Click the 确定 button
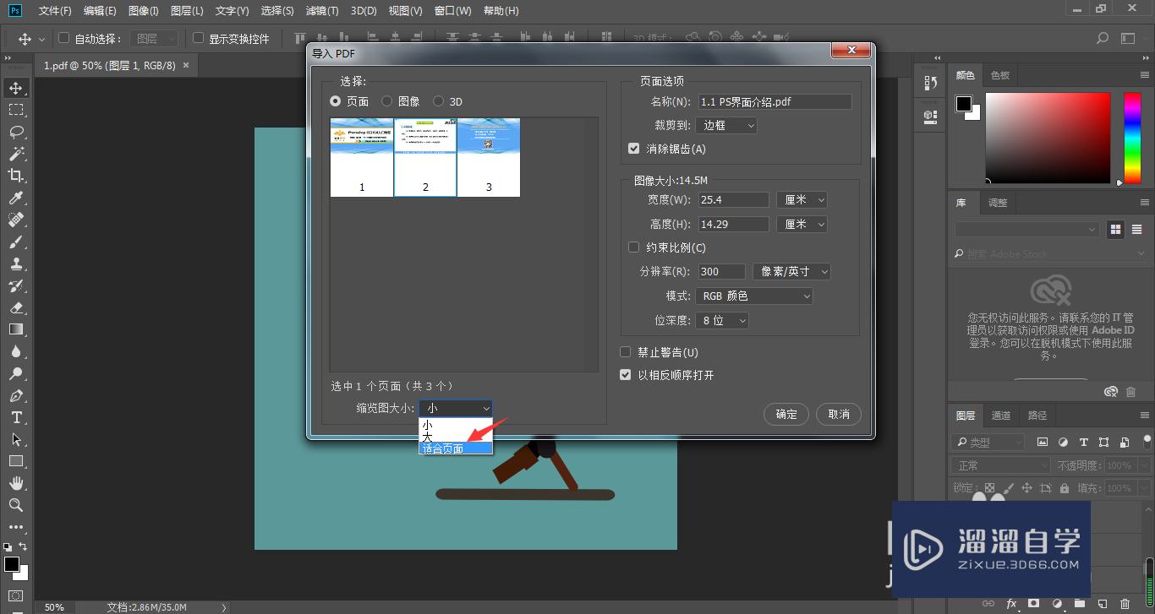1155x614 pixels. (x=786, y=414)
